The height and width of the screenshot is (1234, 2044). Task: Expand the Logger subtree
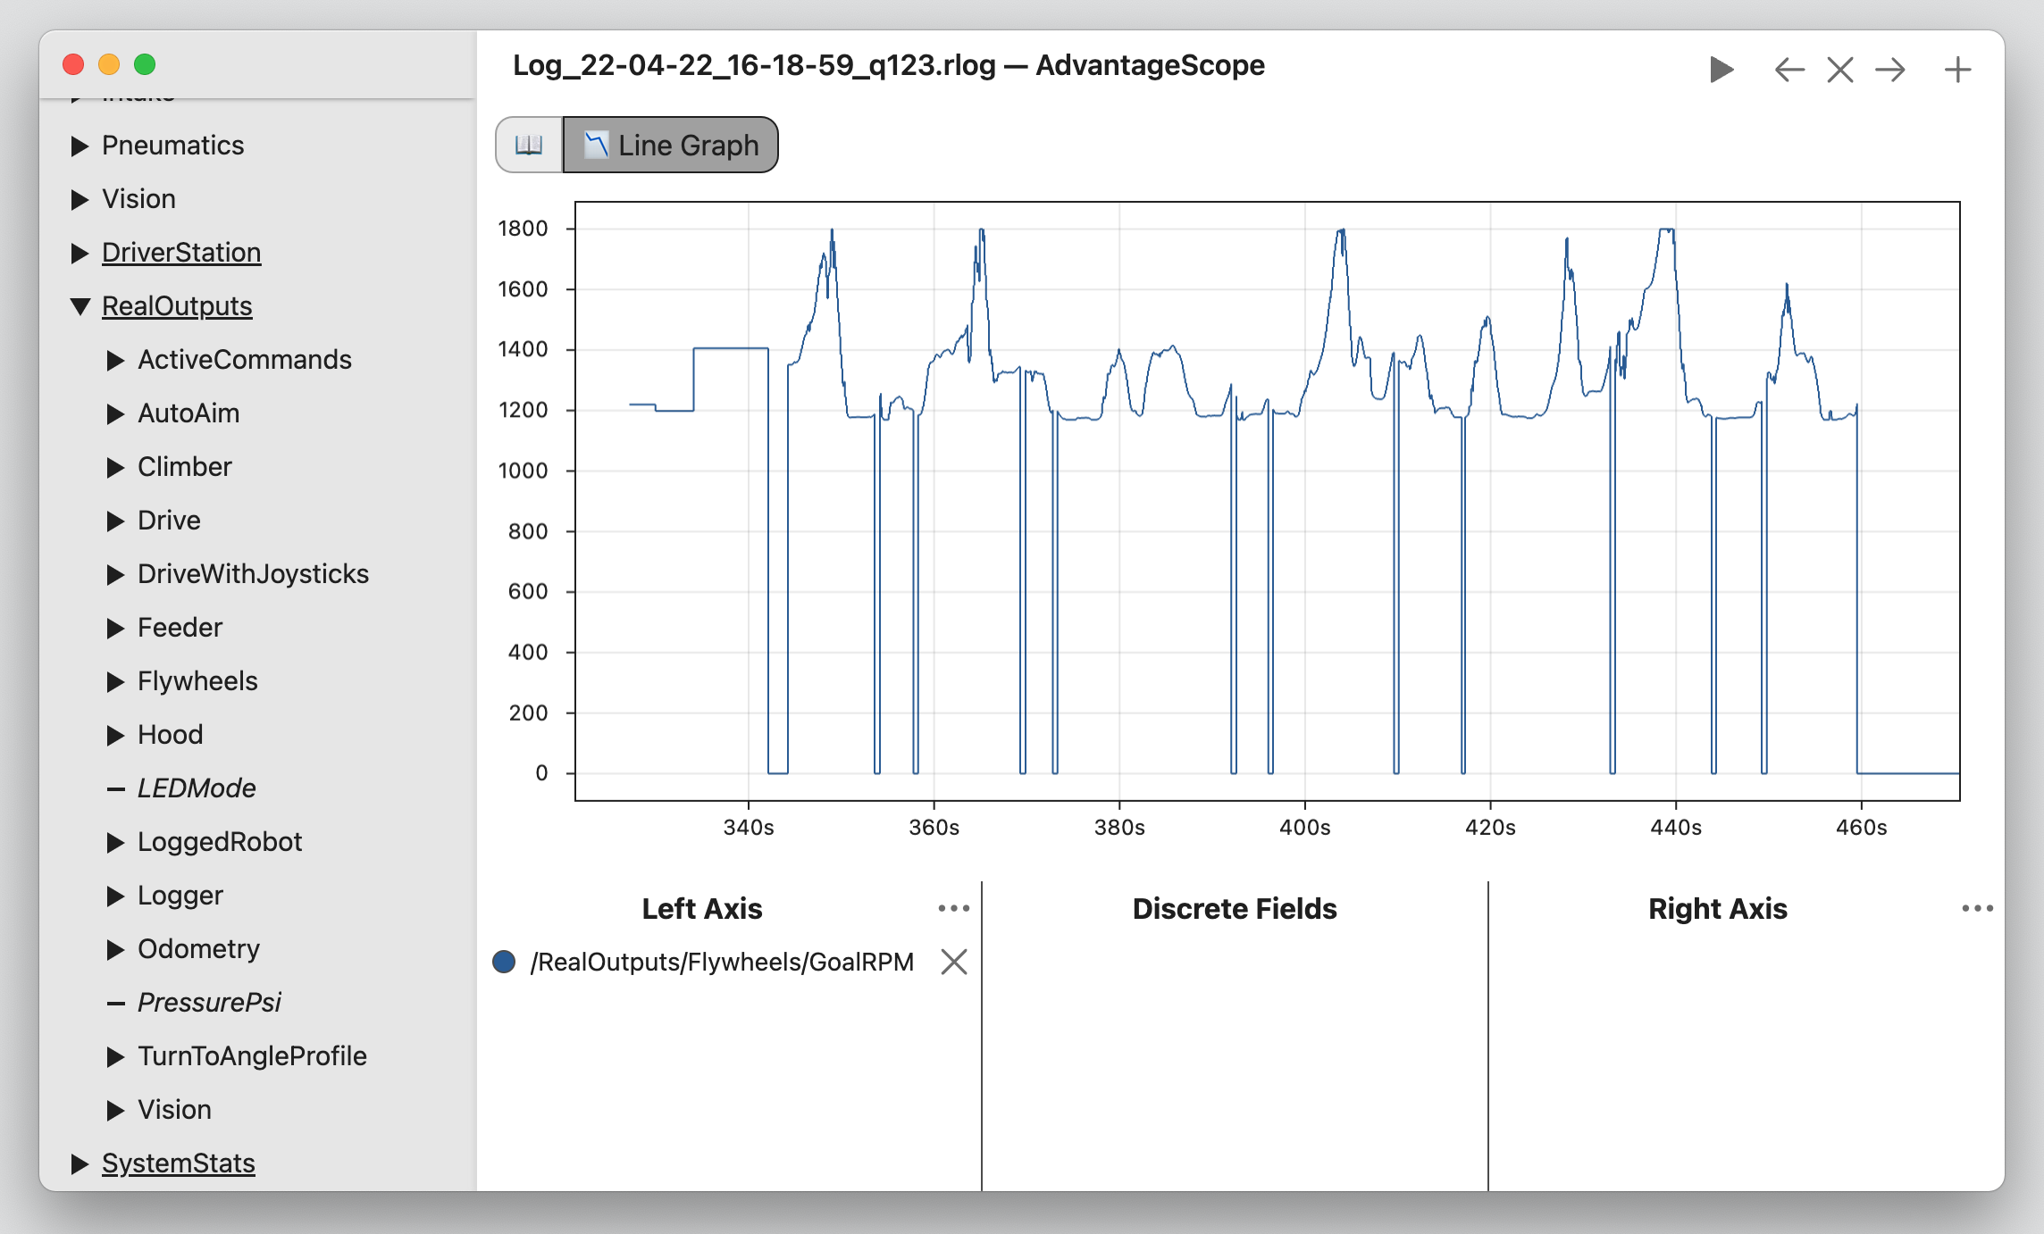point(116,896)
